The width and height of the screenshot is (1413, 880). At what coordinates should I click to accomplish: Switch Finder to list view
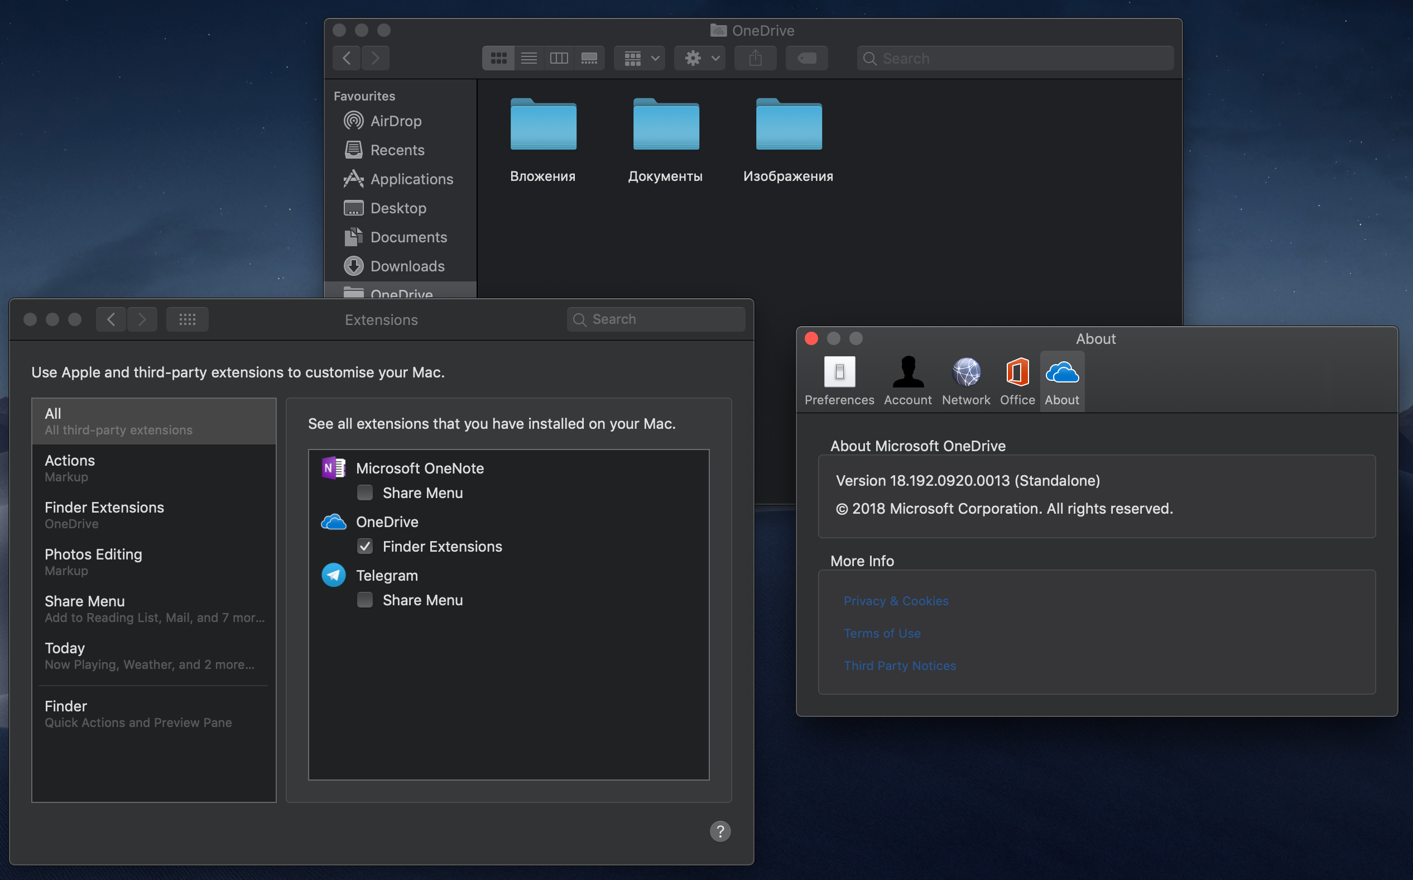(529, 58)
